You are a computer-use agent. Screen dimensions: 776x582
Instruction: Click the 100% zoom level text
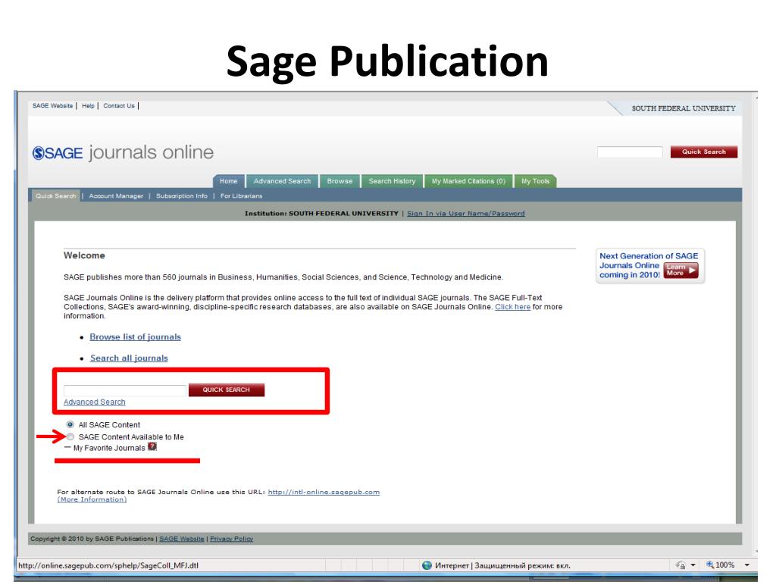[725, 565]
